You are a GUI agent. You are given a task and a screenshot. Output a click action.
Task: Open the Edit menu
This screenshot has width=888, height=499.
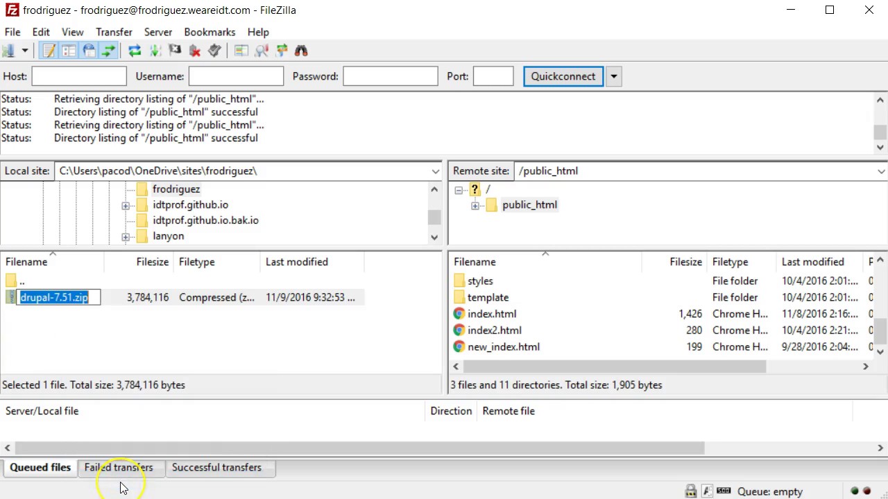[x=41, y=32]
